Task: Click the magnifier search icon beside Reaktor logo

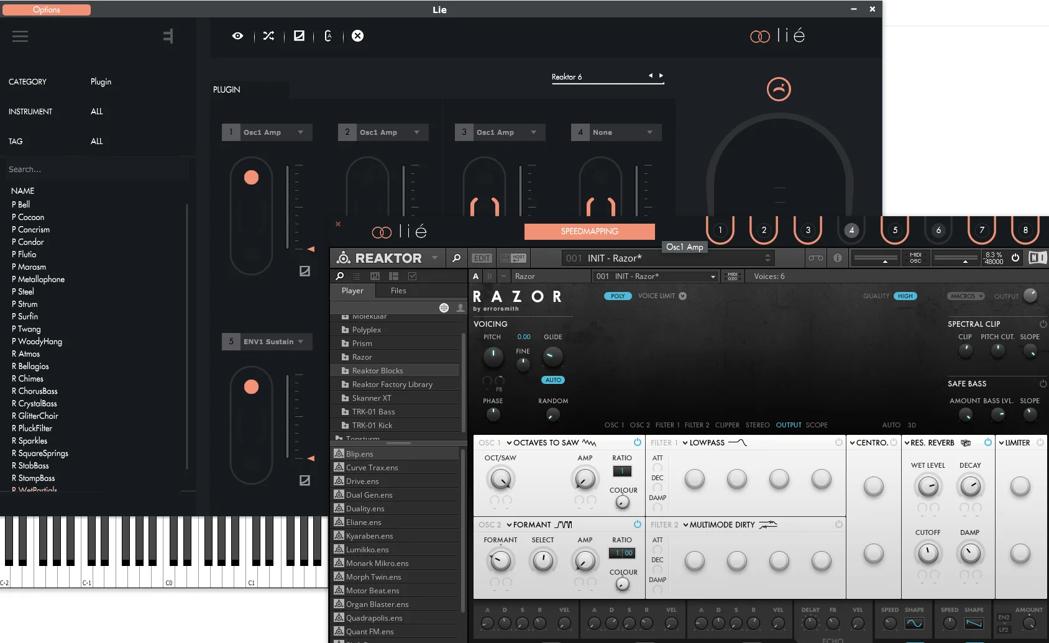Action: pyautogui.click(x=456, y=258)
